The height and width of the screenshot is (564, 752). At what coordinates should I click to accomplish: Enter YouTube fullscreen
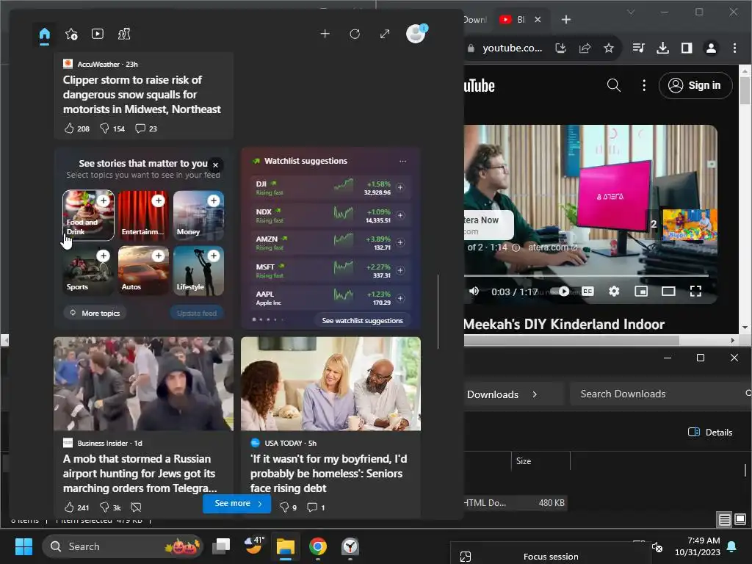pos(695,291)
